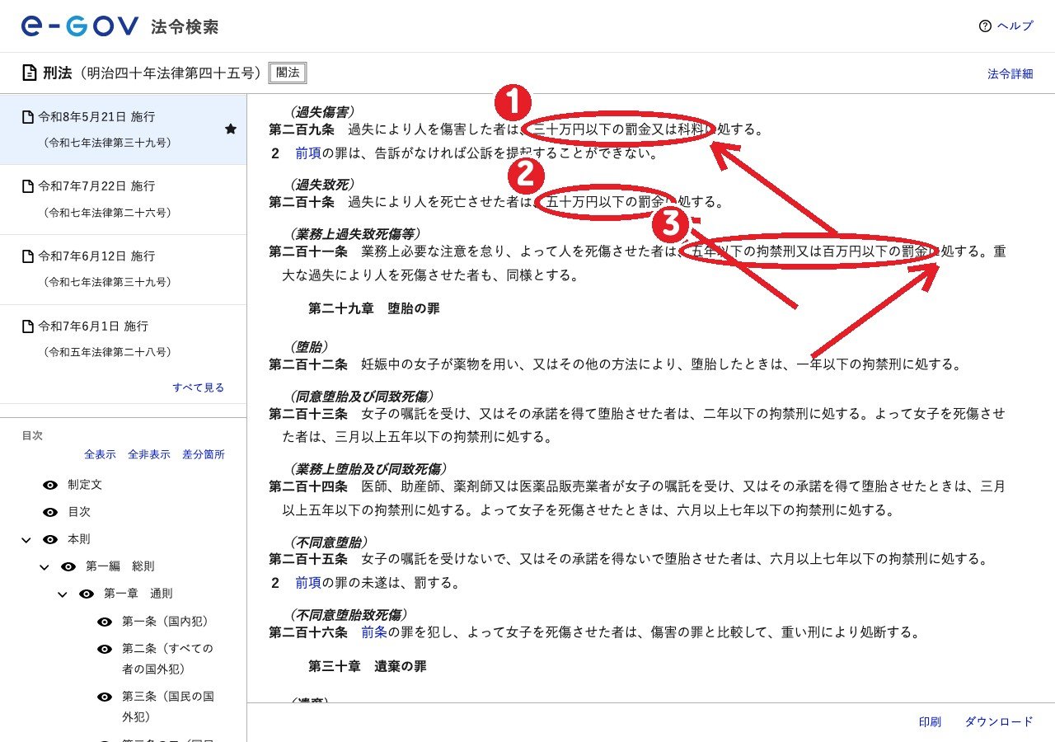The height and width of the screenshot is (742, 1055).
Task: Click the ヘルプ link text
Action: click(1015, 26)
